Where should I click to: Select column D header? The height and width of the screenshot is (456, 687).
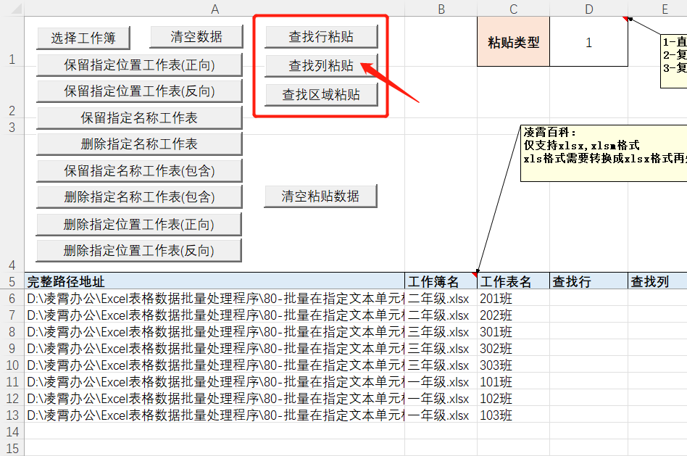[x=588, y=8]
